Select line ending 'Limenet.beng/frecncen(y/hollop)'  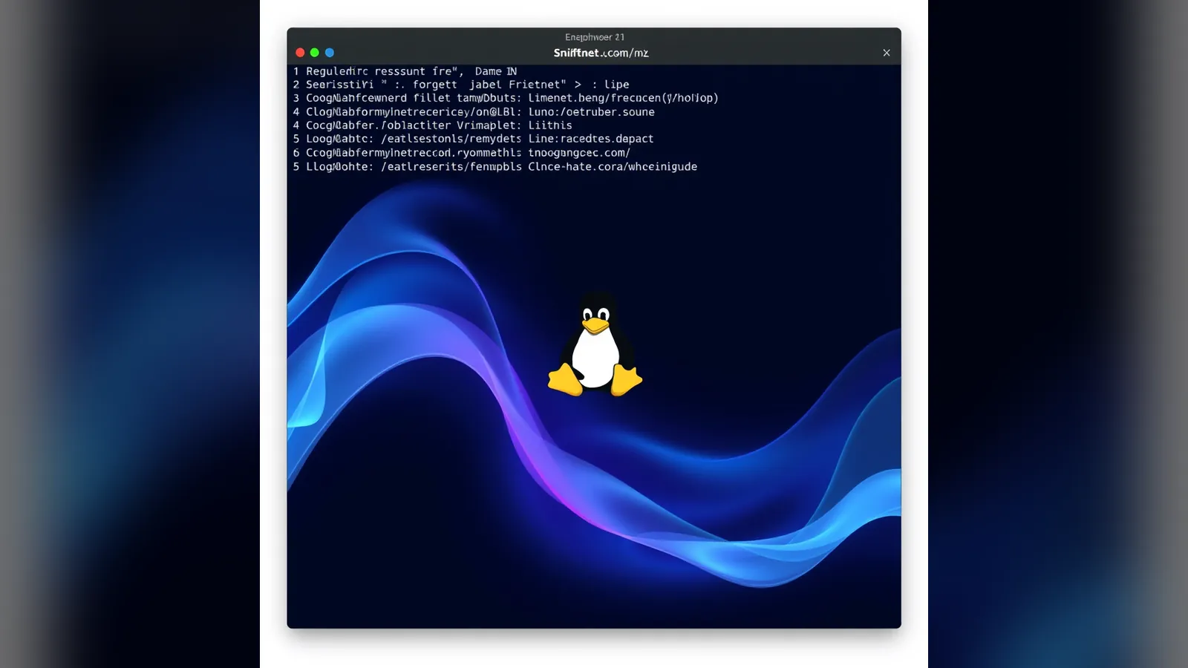[505, 98]
